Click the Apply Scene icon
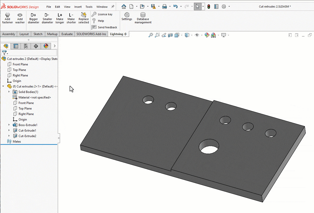Viewport: 314px width, 213px height. coord(213,35)
